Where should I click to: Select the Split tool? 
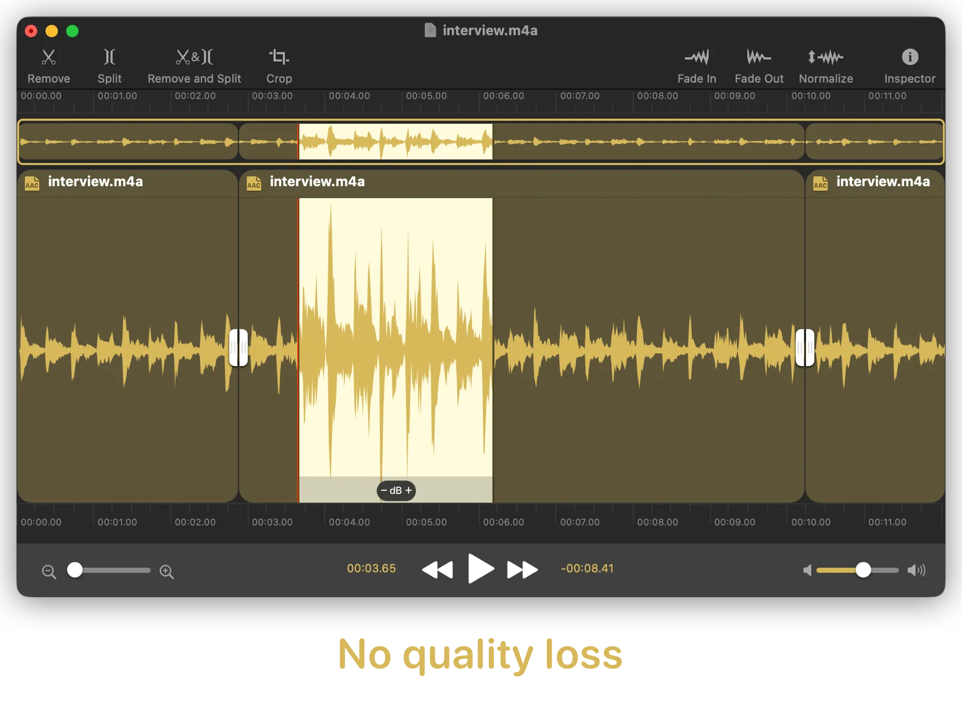(x=109, y=65)
